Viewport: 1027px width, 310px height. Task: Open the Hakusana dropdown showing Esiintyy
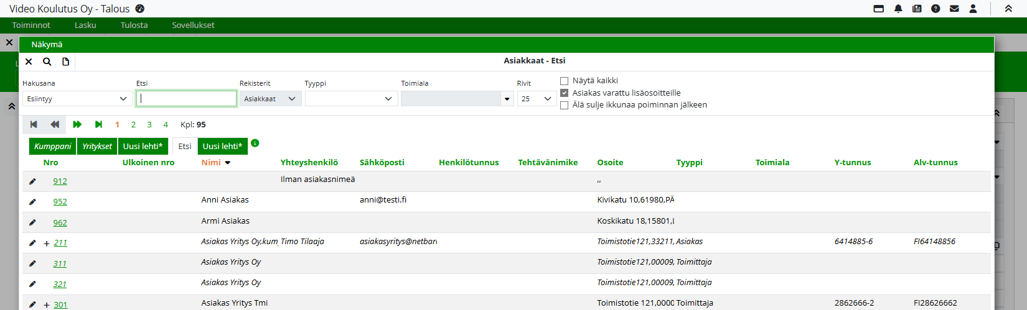pos(77,99)
